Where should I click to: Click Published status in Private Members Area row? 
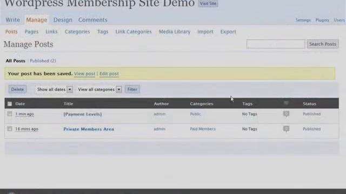coord(311,129)
